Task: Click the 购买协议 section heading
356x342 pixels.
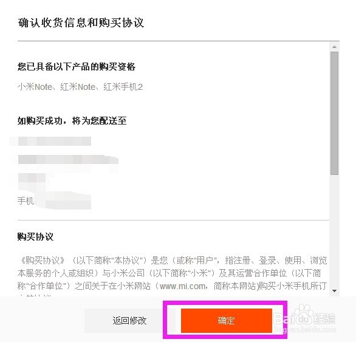Action: (35, 237)
